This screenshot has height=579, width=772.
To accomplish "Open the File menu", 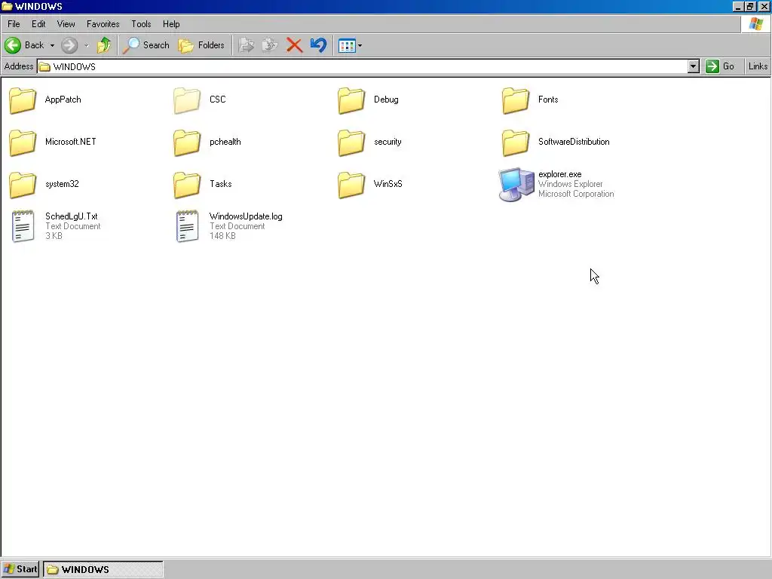I will click(x=14, y=23).
